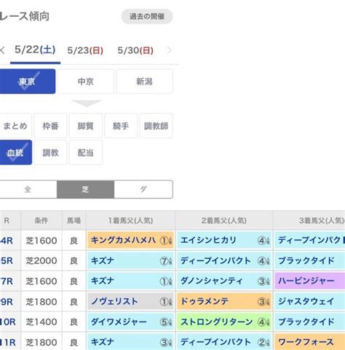Click 芝1400 condition in 10R row

coord(41,322)
